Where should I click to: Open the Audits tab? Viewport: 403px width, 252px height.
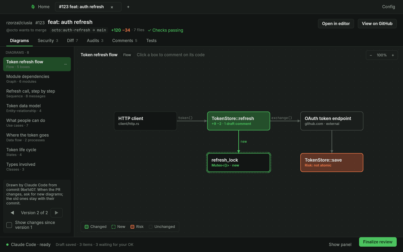(x=95, y=41)
